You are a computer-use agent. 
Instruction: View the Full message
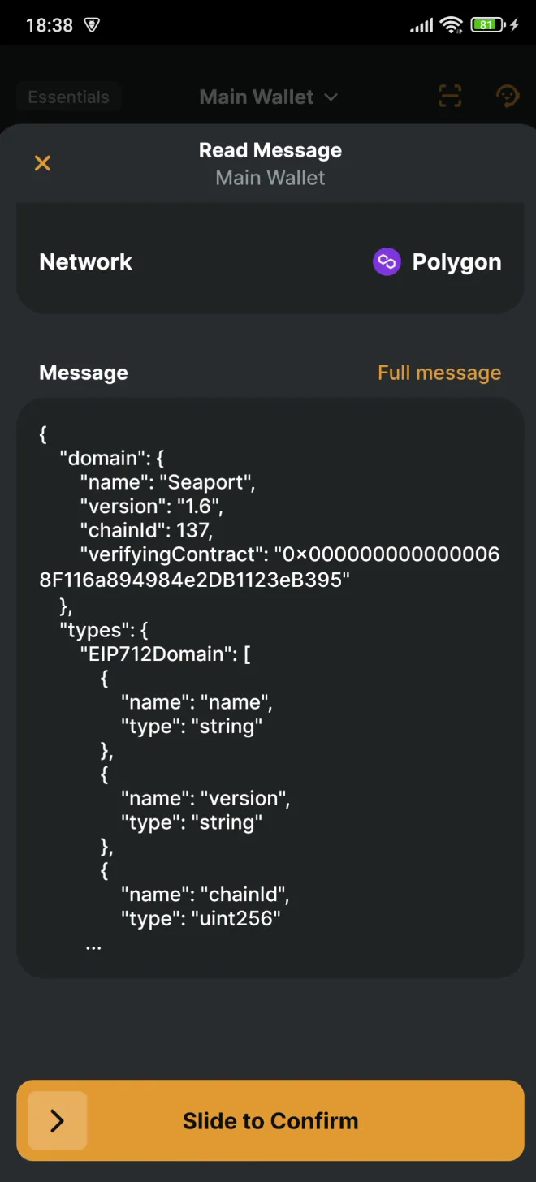(439, 372)
